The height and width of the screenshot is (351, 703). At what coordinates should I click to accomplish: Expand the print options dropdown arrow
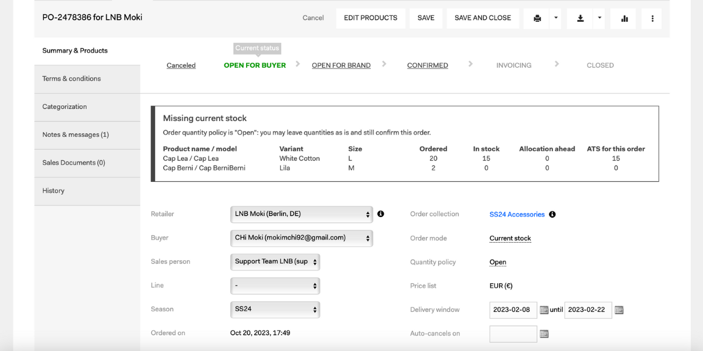click(556, 18)
